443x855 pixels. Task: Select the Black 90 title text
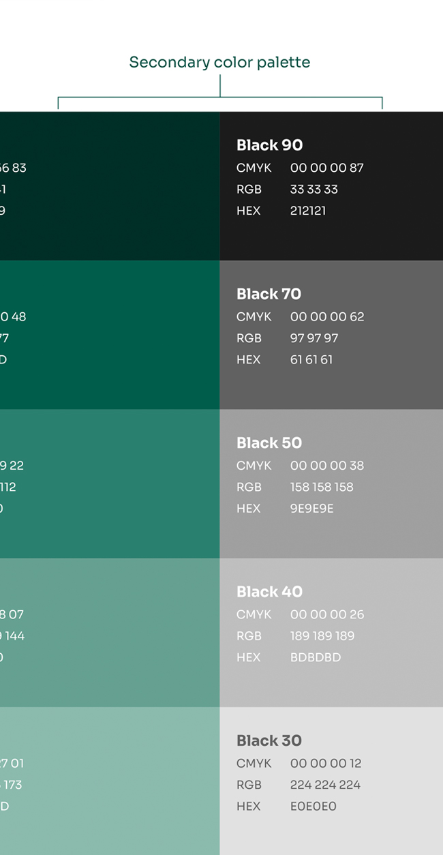click(269, 145)
